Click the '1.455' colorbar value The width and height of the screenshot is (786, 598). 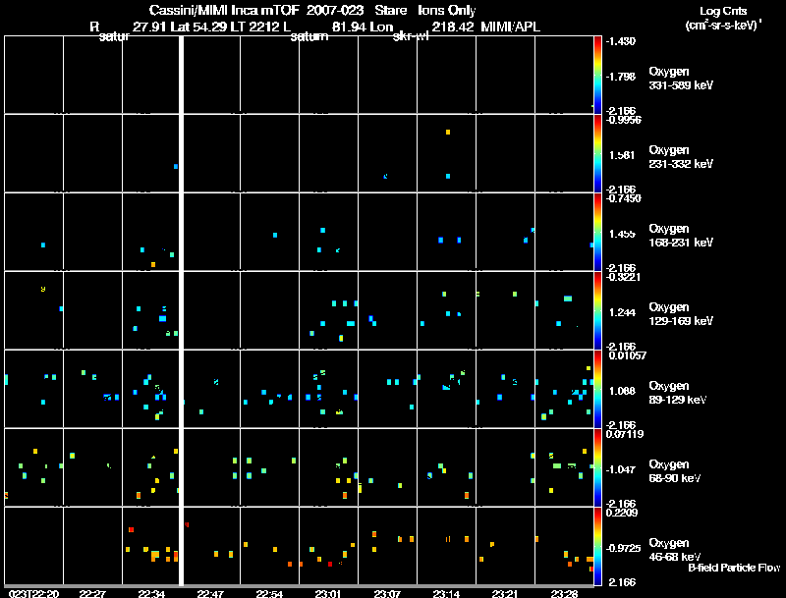622,234
